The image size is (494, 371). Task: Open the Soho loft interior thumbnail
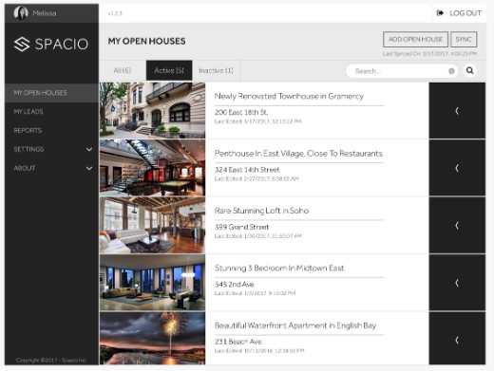[x=152, y=225]
